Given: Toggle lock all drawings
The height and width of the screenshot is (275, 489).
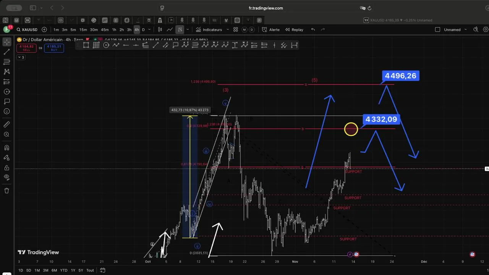Looking at the screenshot, I should pos(6,168).
